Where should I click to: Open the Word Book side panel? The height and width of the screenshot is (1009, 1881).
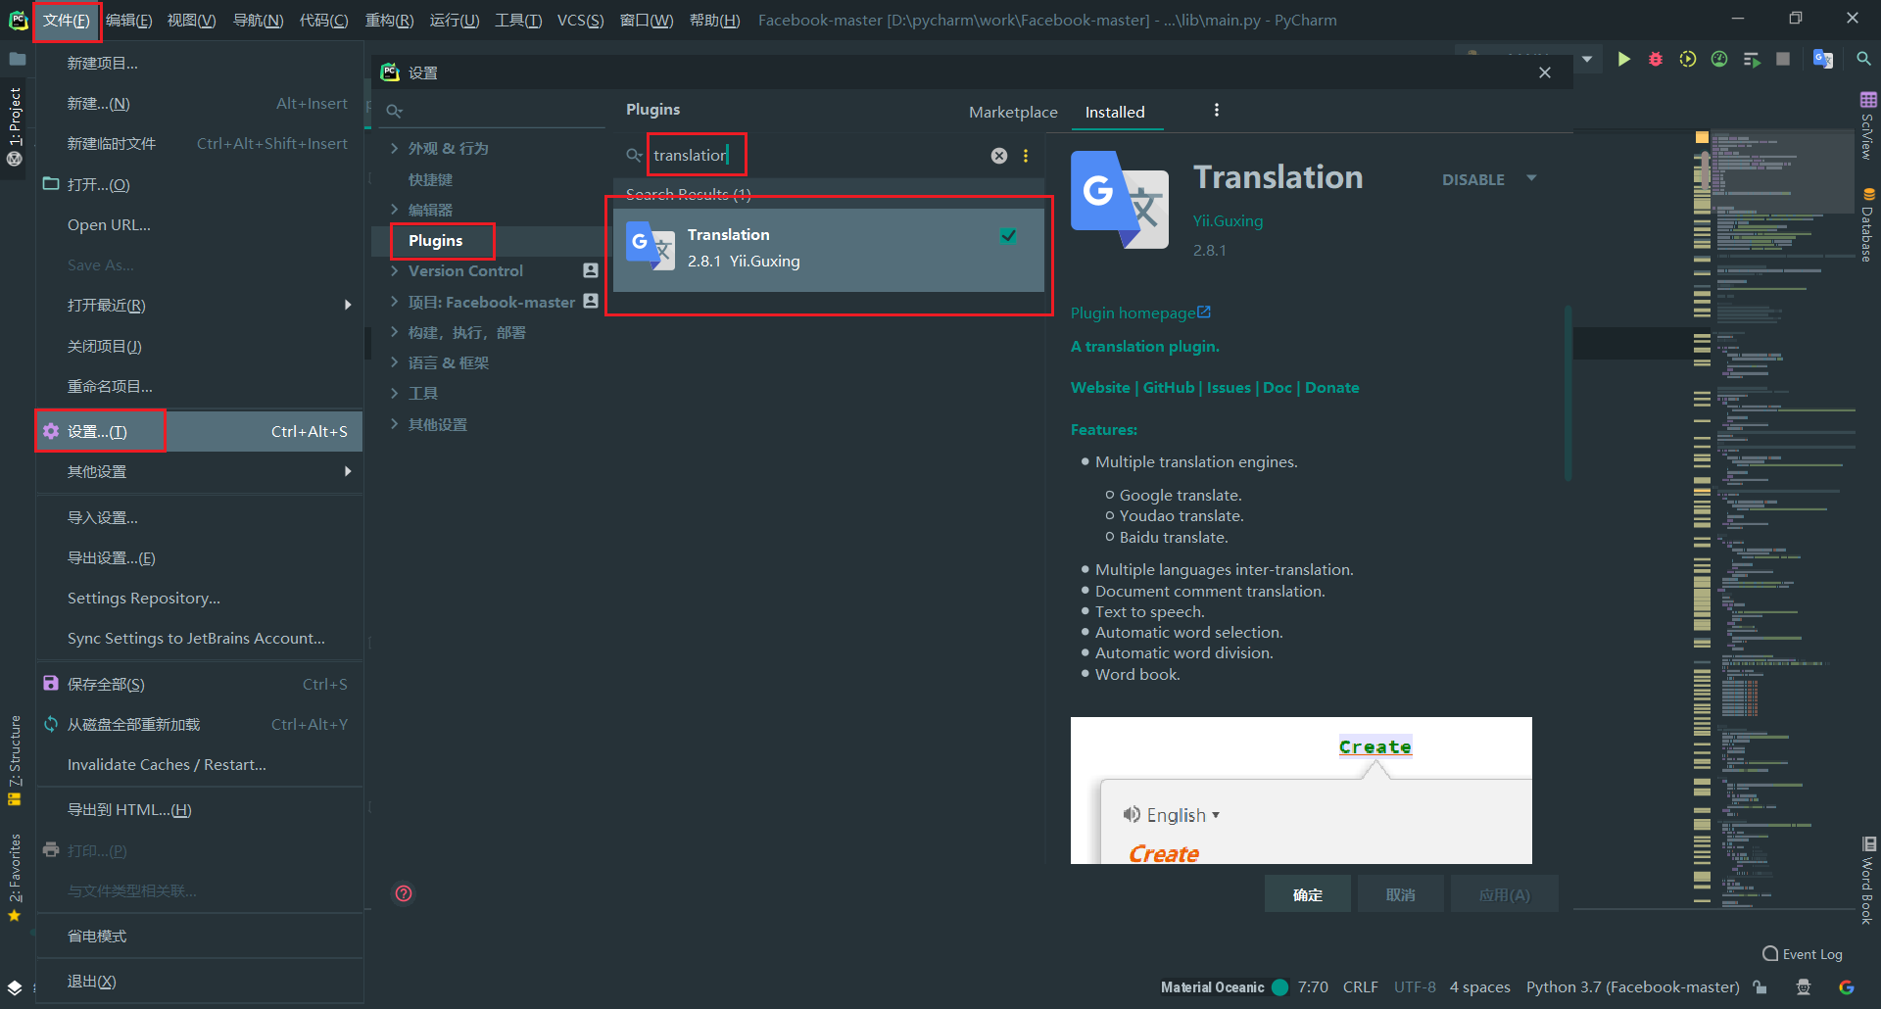click(x=1868, y=881)
